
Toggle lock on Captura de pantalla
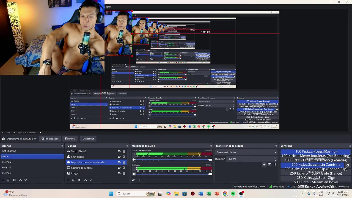124,168
